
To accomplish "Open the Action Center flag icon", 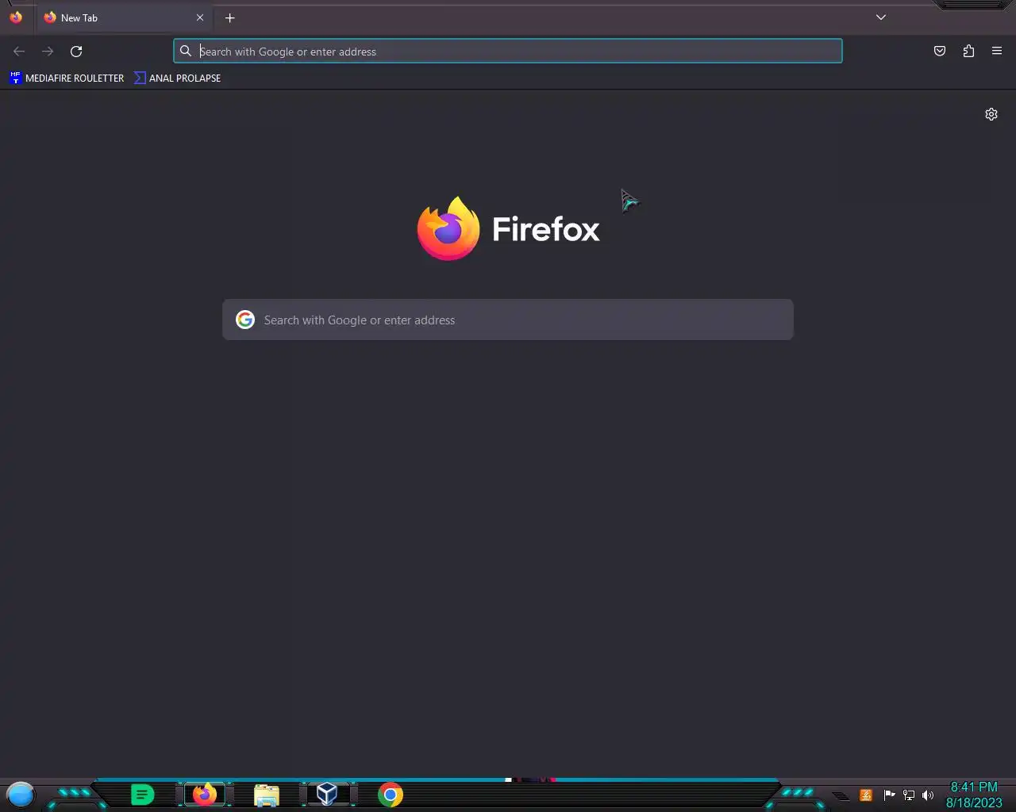I will [x=889, y=795].
